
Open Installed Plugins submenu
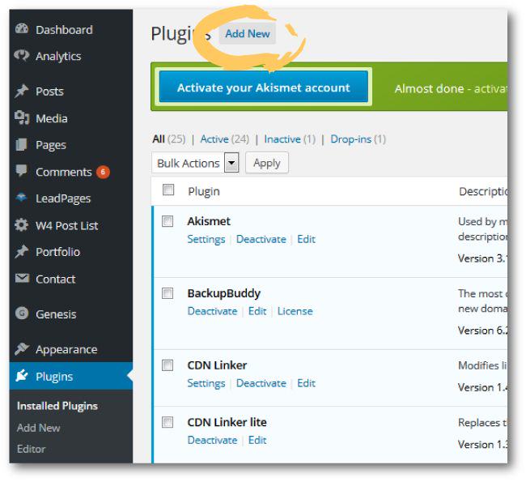click(x=57, y=406)
